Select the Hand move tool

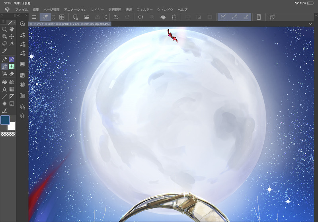[12, 29]
